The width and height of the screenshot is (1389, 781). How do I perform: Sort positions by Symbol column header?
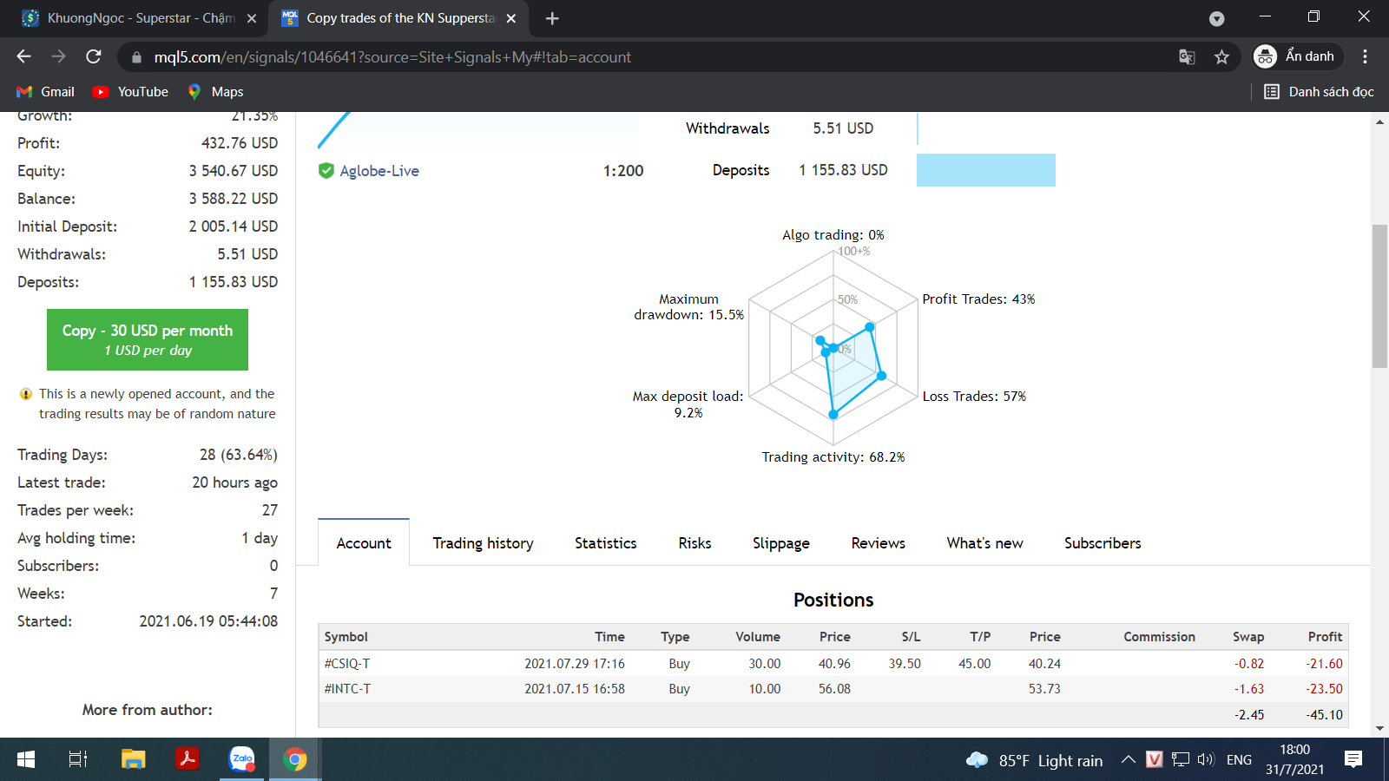pos(346,637)
